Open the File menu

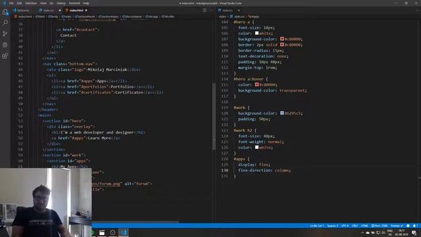click(11, 3)
